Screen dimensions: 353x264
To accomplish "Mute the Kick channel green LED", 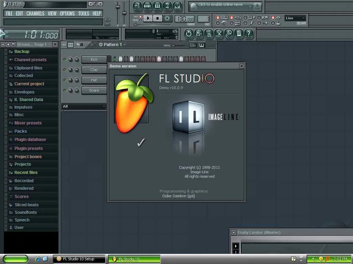I will pos(65,59).
